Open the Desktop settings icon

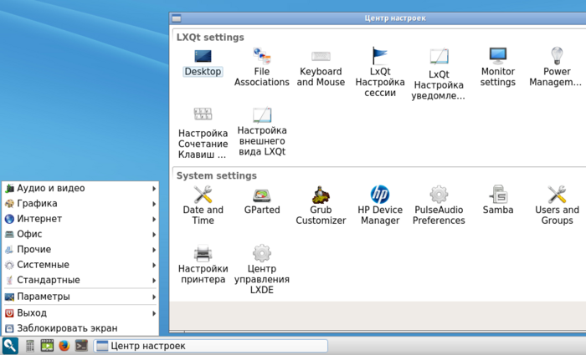coord(203,63)
